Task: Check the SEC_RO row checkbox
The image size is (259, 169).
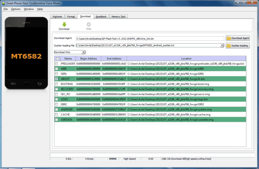Action: [x=57, y=94]
